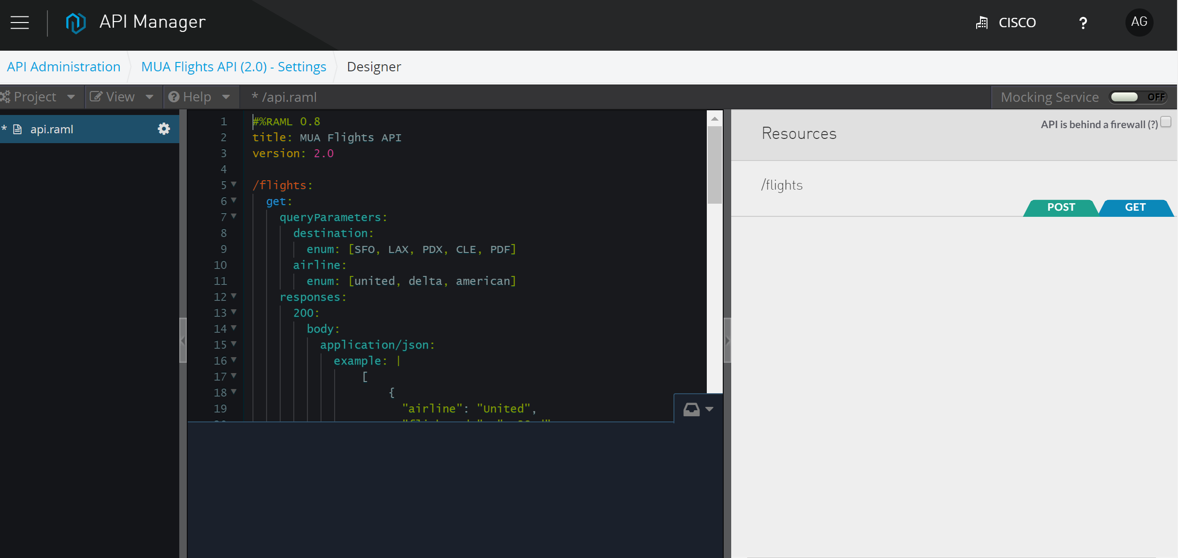
Task: Open MUA Flights API (2.0) - Settings link
Action: pyautogui.click(x=233, y=67)
